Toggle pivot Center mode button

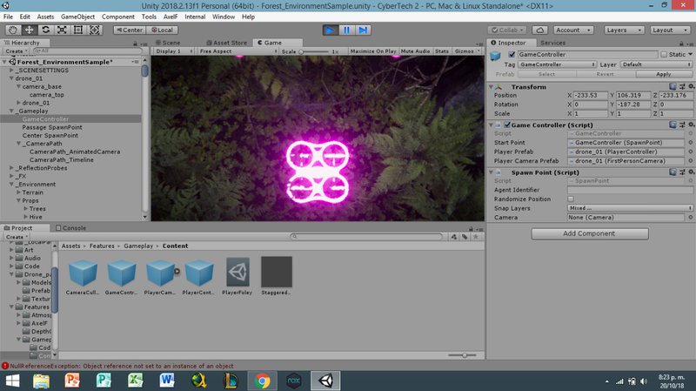129,30
